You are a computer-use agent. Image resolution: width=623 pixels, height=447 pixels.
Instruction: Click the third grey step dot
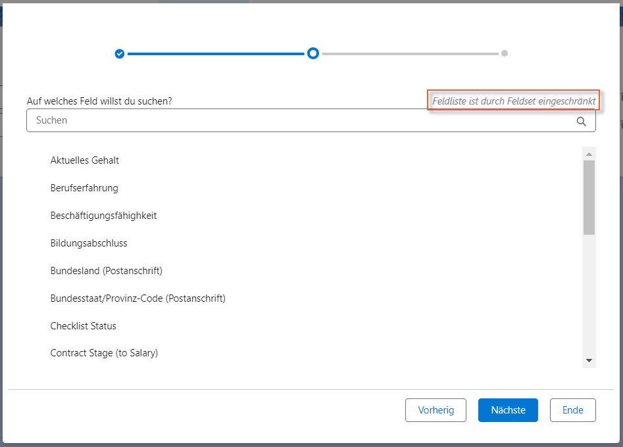click(x=505, y=54)
